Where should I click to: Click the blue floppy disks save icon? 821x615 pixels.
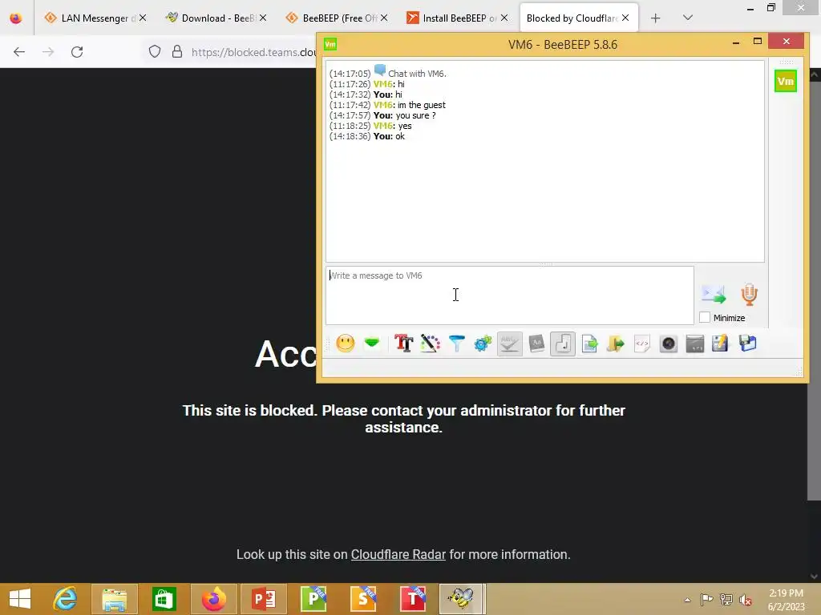748,344
